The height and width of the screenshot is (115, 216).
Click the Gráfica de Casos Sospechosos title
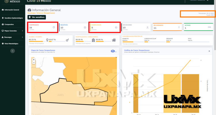click(137, 50)
